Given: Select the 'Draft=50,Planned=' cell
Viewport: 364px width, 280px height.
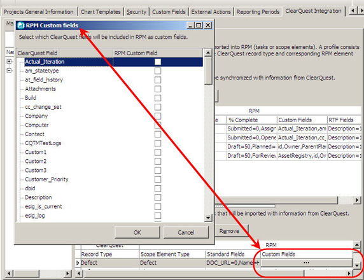Looking at the screenshot, I should pyautogui.click(x=251, y=147).
